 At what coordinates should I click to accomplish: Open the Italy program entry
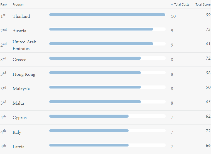click(x=17, y=132)
